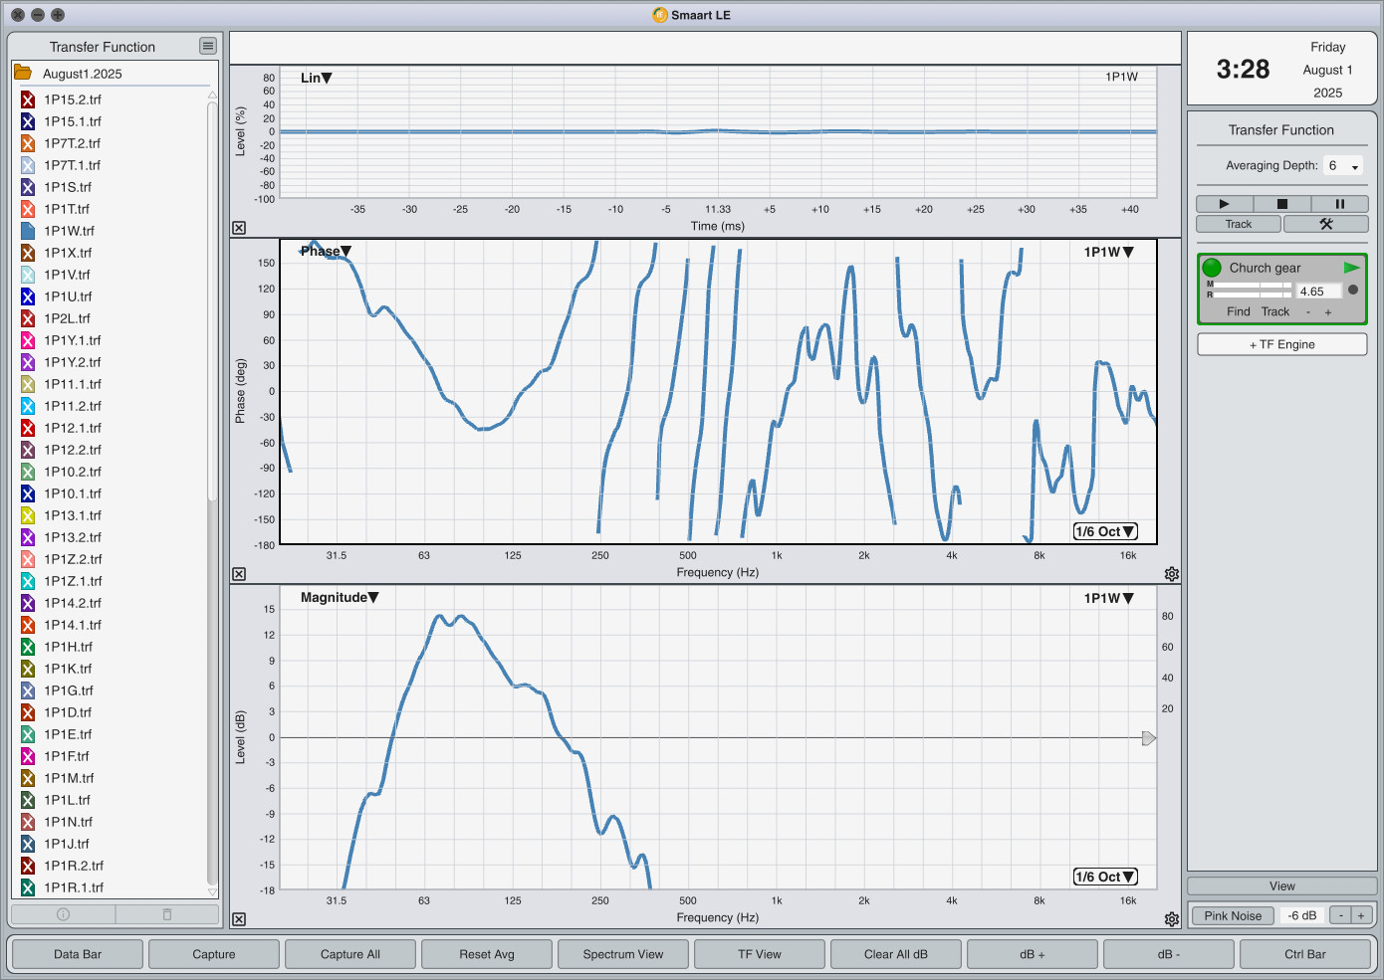This screenshot has height=980, width=1384.
Task: Click the play measurement button
Action: coord(1224,204)
